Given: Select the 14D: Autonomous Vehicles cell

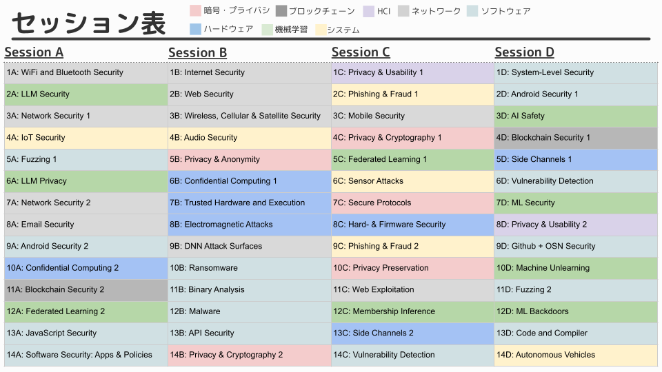Looking at the screenshot, I should (x=576, y=355).
